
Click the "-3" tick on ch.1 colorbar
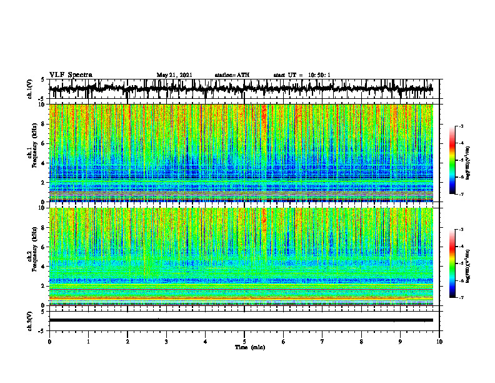point(461,126)
